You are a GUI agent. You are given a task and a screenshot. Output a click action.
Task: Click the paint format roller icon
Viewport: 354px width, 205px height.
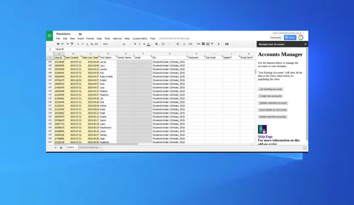pyautogui.click(x=72, y=44)
